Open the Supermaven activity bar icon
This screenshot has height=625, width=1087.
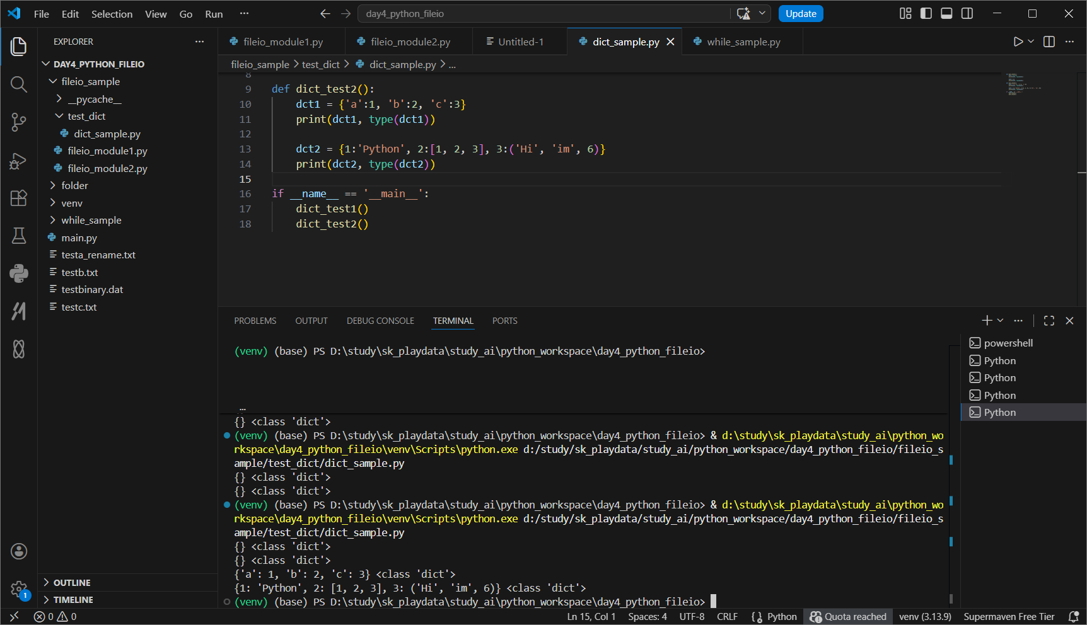[x=19, y=311]
